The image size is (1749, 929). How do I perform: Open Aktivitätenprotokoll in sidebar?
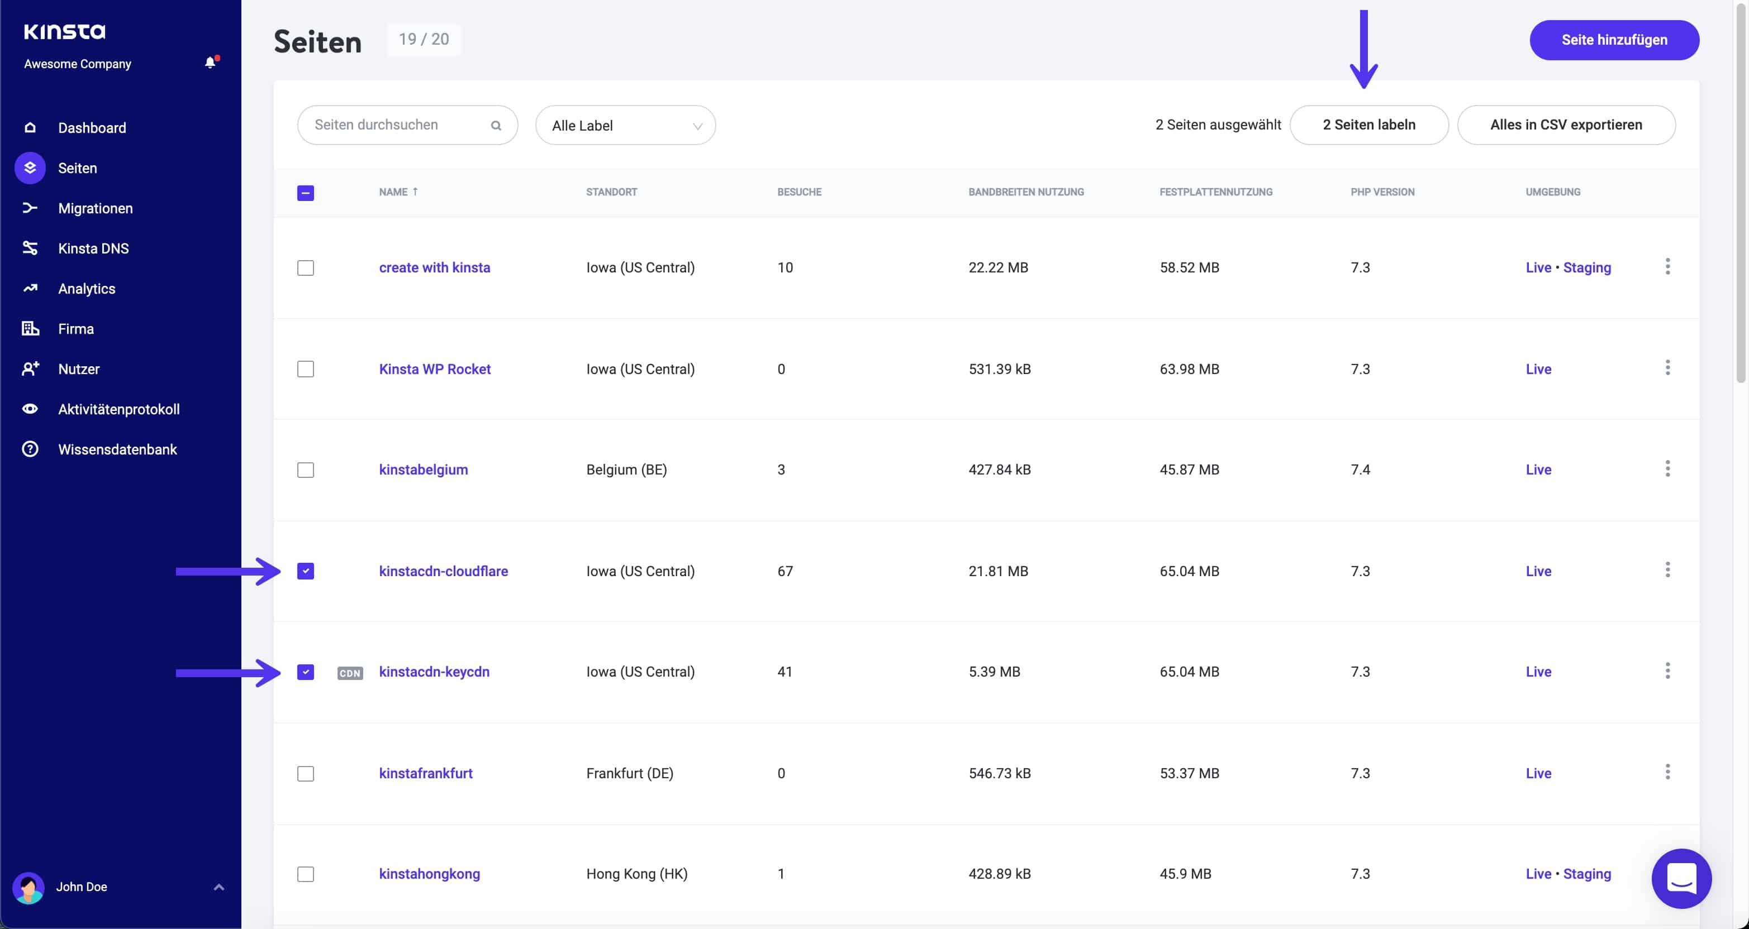(x=119, y=409)
